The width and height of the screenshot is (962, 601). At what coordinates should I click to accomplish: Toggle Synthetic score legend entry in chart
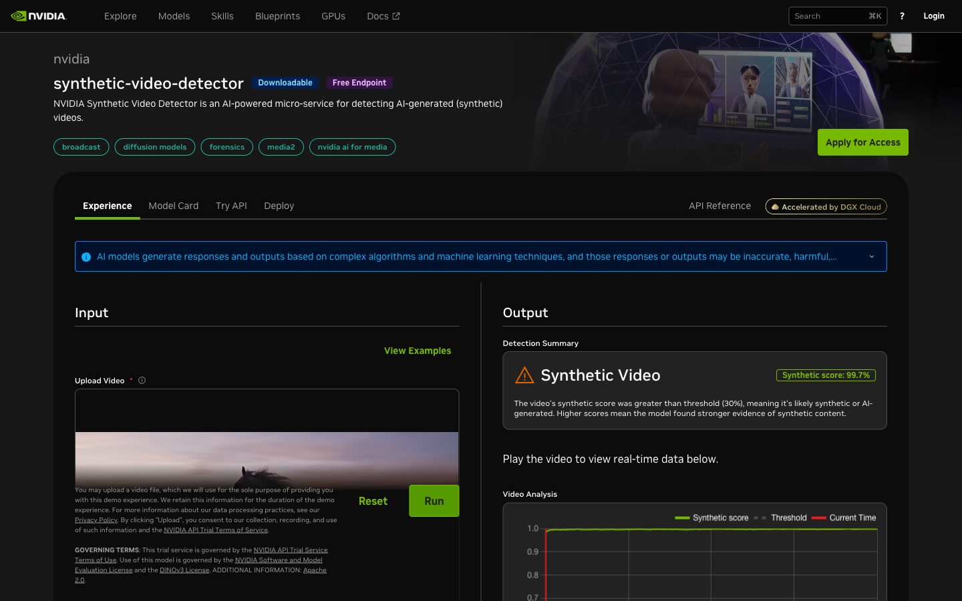coord(712,518)
